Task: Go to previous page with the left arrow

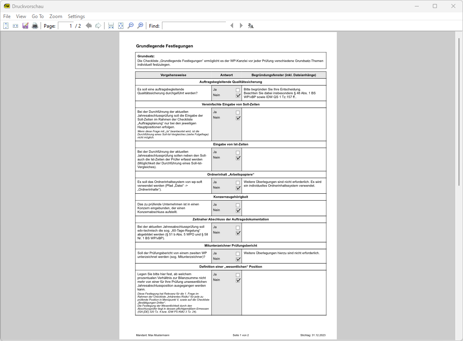Action: click(x=89, y=26)
